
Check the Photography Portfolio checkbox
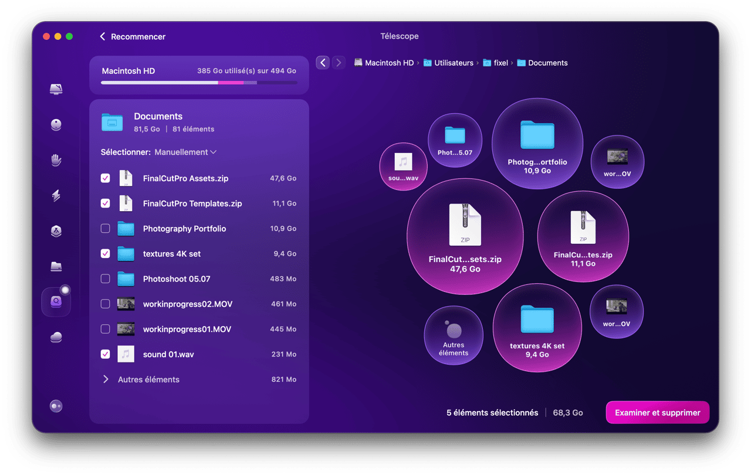click(x=106, y=229)
